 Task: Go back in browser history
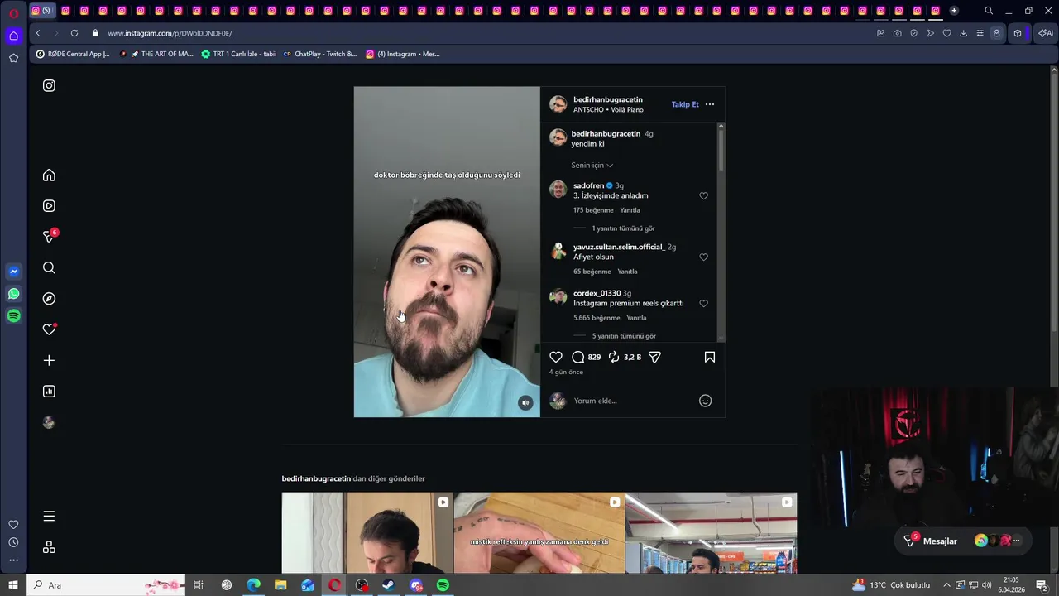pos(38,33)
